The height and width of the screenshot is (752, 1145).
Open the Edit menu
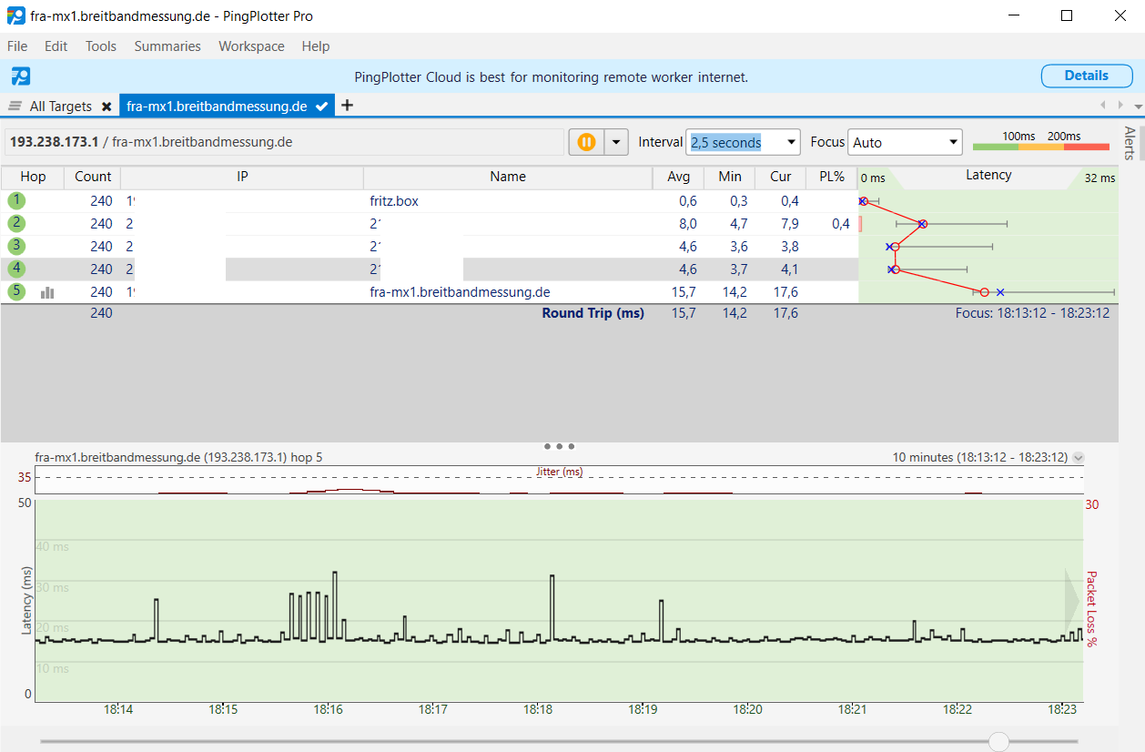[56, 46]
